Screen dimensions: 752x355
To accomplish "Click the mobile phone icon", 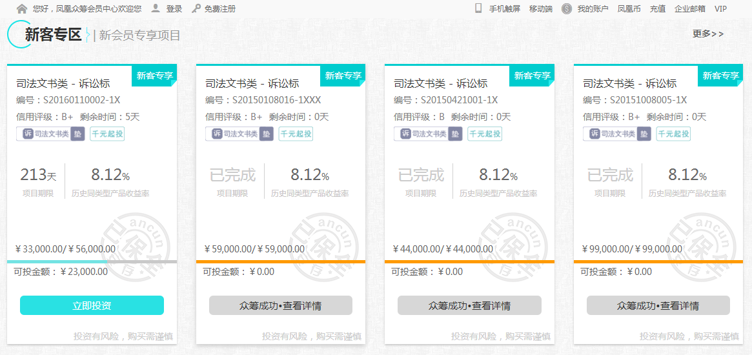I will click(x=478, y=8).
